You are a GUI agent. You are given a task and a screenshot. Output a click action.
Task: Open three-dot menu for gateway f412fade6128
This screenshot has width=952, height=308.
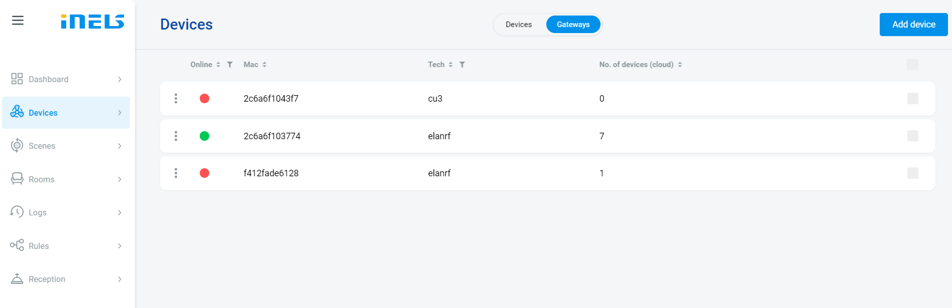(x=176, y=173)
